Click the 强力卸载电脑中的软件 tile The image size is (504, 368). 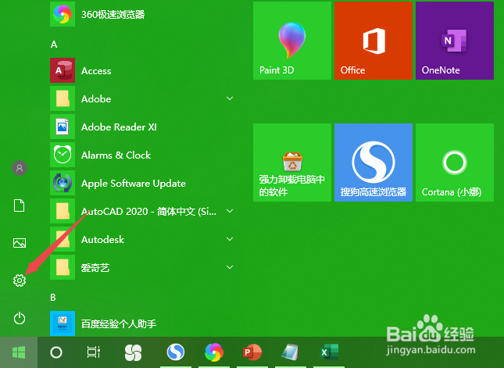pyautogui.click(x=292, y=163)
